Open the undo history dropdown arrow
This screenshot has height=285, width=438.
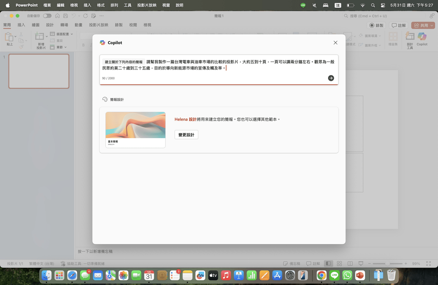click(x=79, y=16)
